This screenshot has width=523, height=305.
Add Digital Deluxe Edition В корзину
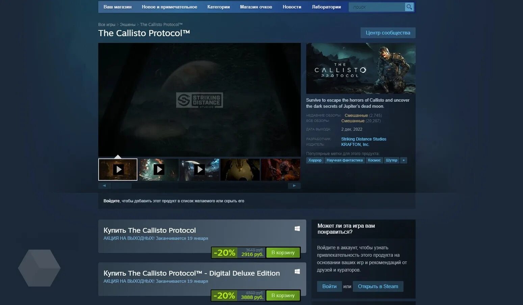coord(283,296)
